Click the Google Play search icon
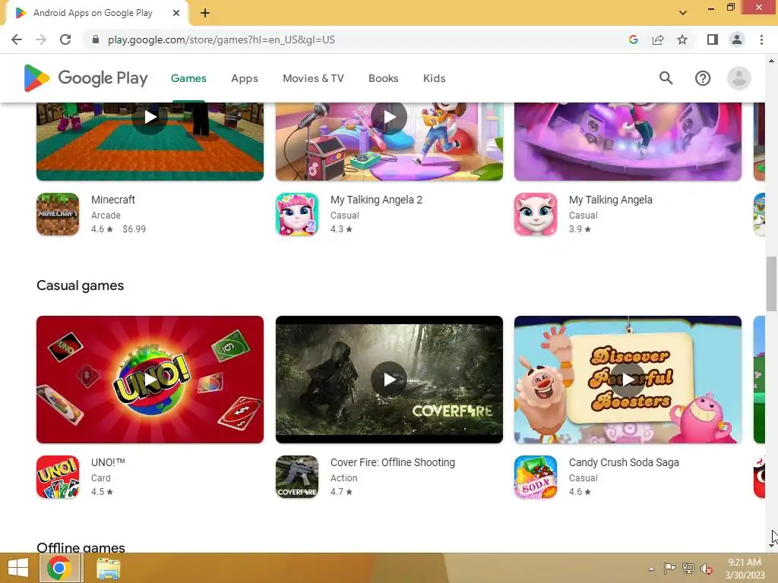 (x=666, y=78)
